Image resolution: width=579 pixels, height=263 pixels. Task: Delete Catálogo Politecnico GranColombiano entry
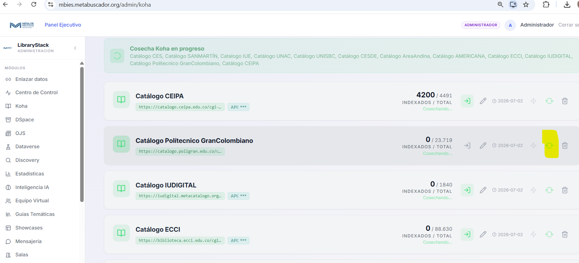(565, 145)
